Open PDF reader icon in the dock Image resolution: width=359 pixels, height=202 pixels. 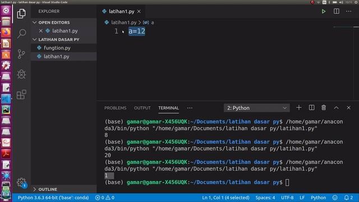[6, 154]
